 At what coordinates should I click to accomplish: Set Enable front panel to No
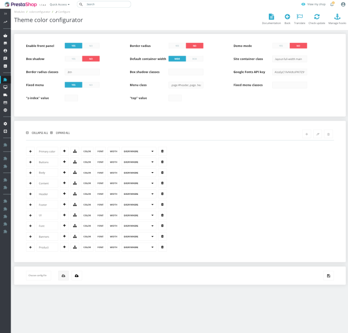pyautogui.click(x=91, y=46)
